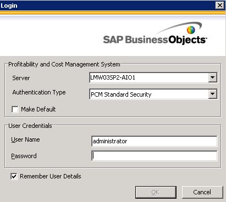Click the SAP BusinessObjects logo
226x202 pixels.
point(155,33)
